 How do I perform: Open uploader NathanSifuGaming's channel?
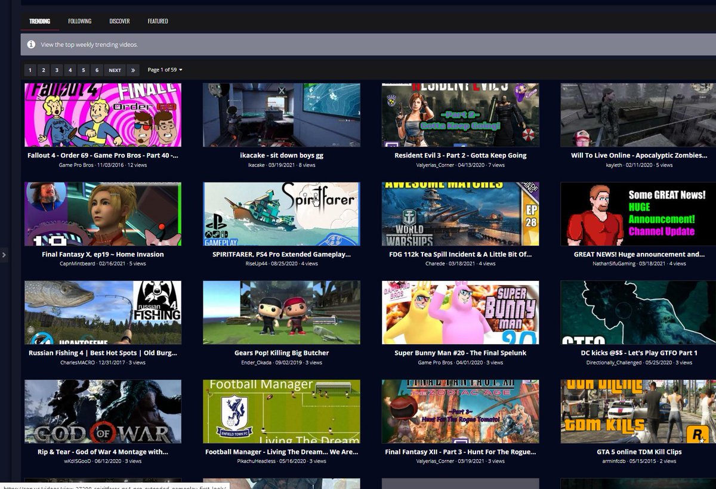(x=614, y=264)
